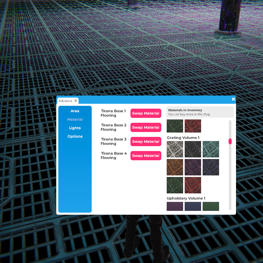Swap Material for Tirana Base 1 Flooring
This screenshot has width=263, height=263.
pos(146,113)
